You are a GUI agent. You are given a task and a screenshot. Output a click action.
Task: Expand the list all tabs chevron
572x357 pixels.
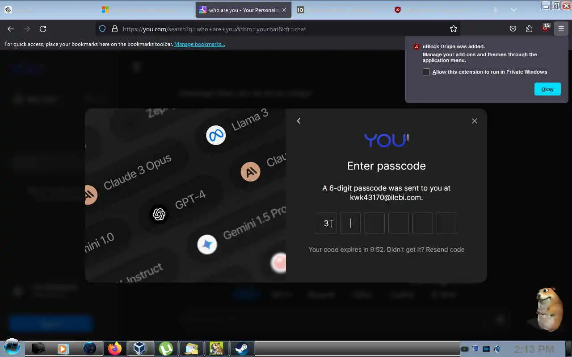tap(514, 10)
